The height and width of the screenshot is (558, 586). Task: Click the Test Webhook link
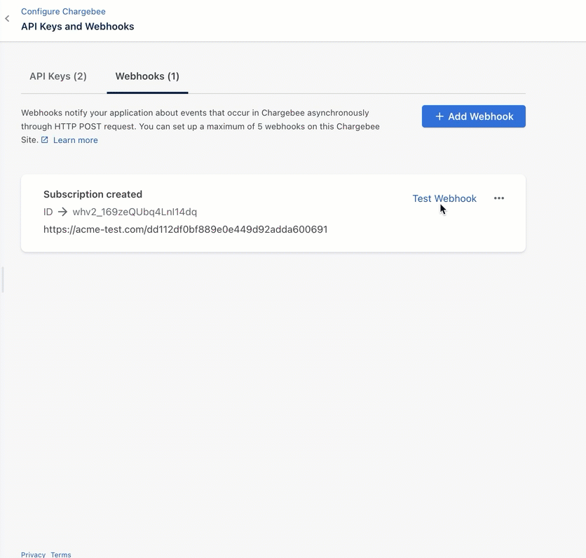point(444,198)
